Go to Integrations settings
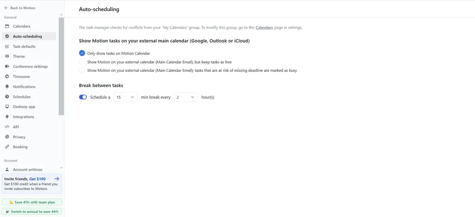 click(x=29, y=117)
